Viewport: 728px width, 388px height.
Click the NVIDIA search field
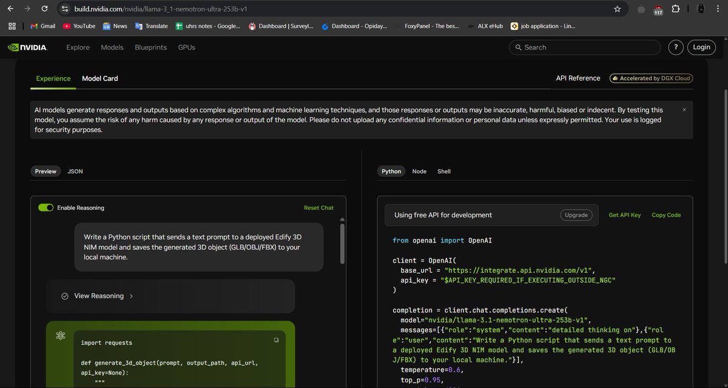tap(585, 47)
